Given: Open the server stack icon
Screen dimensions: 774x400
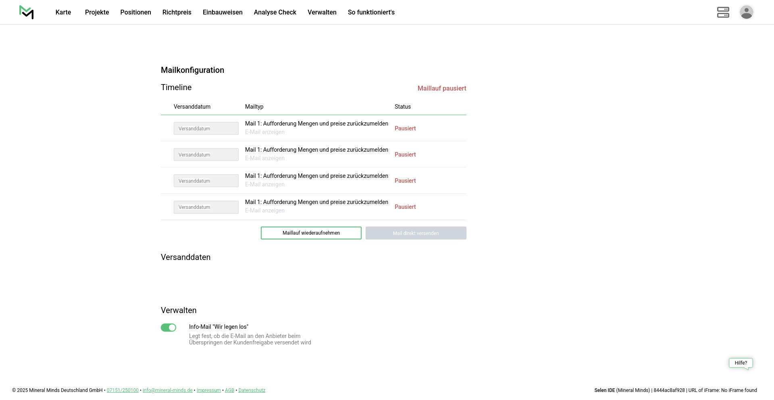Looking at the screenshot, I should pyautogui.click(x=723, y=12).
